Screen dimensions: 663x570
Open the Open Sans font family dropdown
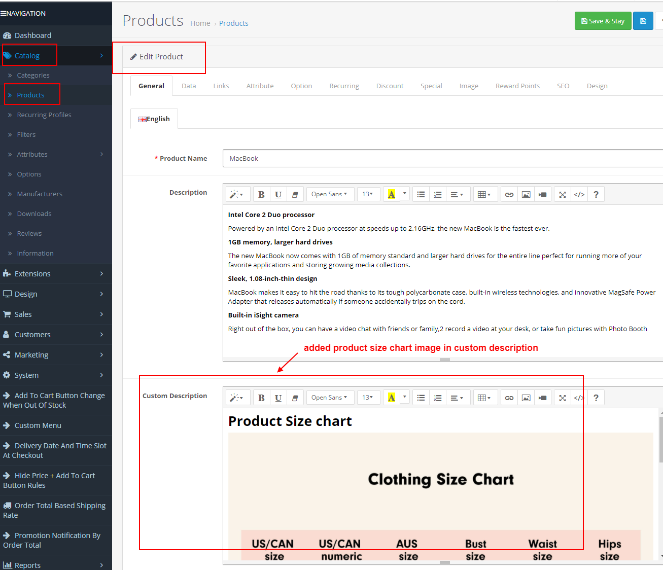click(x=330, y=194)
